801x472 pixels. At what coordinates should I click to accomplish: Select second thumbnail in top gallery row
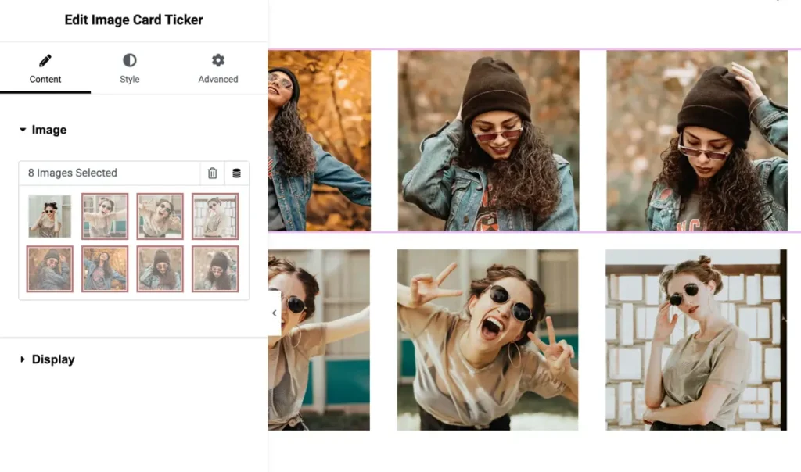[x=105, y=216]
